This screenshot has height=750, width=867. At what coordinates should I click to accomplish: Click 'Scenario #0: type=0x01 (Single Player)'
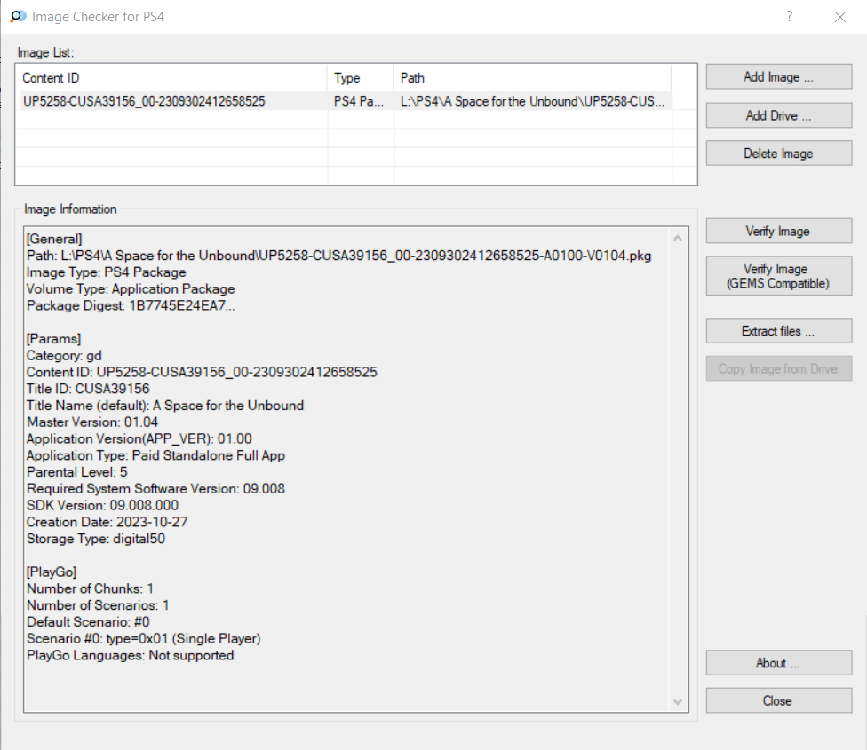[144, 638]
